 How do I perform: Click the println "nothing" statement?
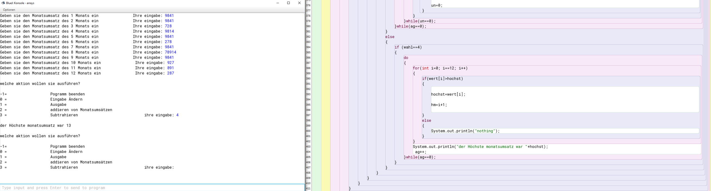tap(465, 131)
